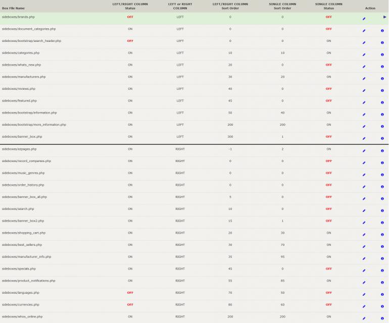Image resolution: width=389 pixels, height=323 pixels.
Task: Open info icon for music_genres.php
Action: point(382,175)
